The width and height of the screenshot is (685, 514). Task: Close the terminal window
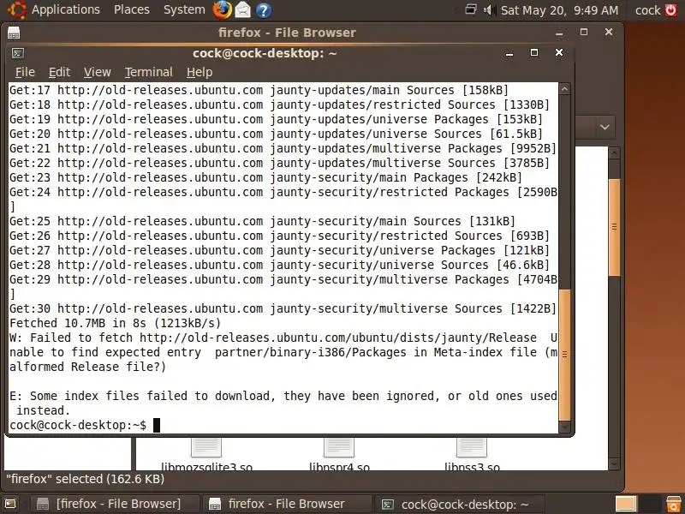pyautogui.click(x=559, y=52)
